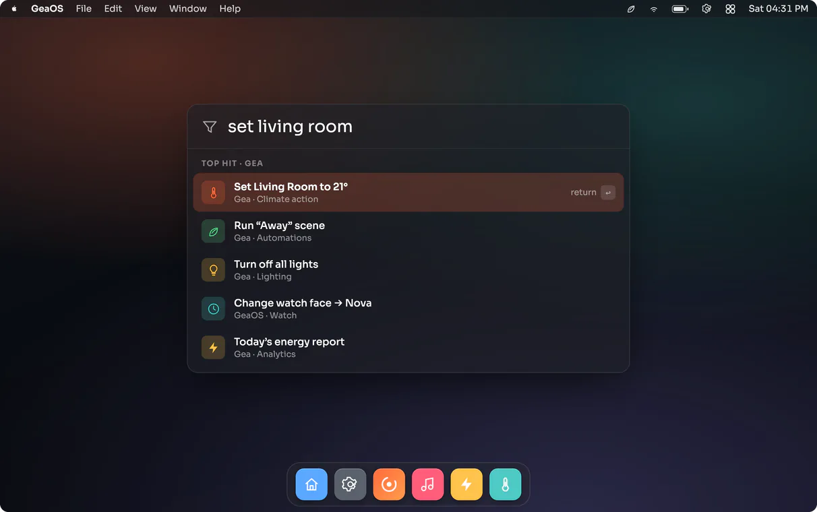Click the leaf icon of Away scene
Image resolution: width=817 pixels, height=512 pixels.
(x=213, y=231)
